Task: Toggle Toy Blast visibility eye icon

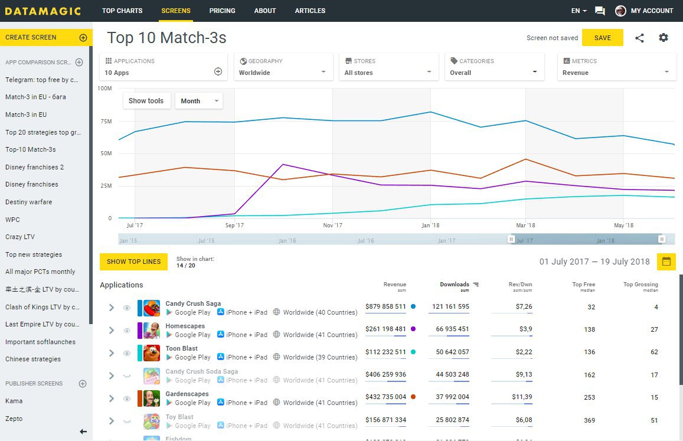Action: point(126,421)
